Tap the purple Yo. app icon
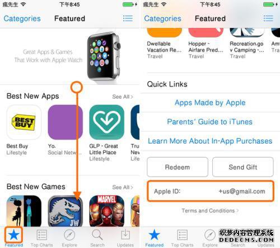This screenshot has height=248, width=280. [65, 122]
